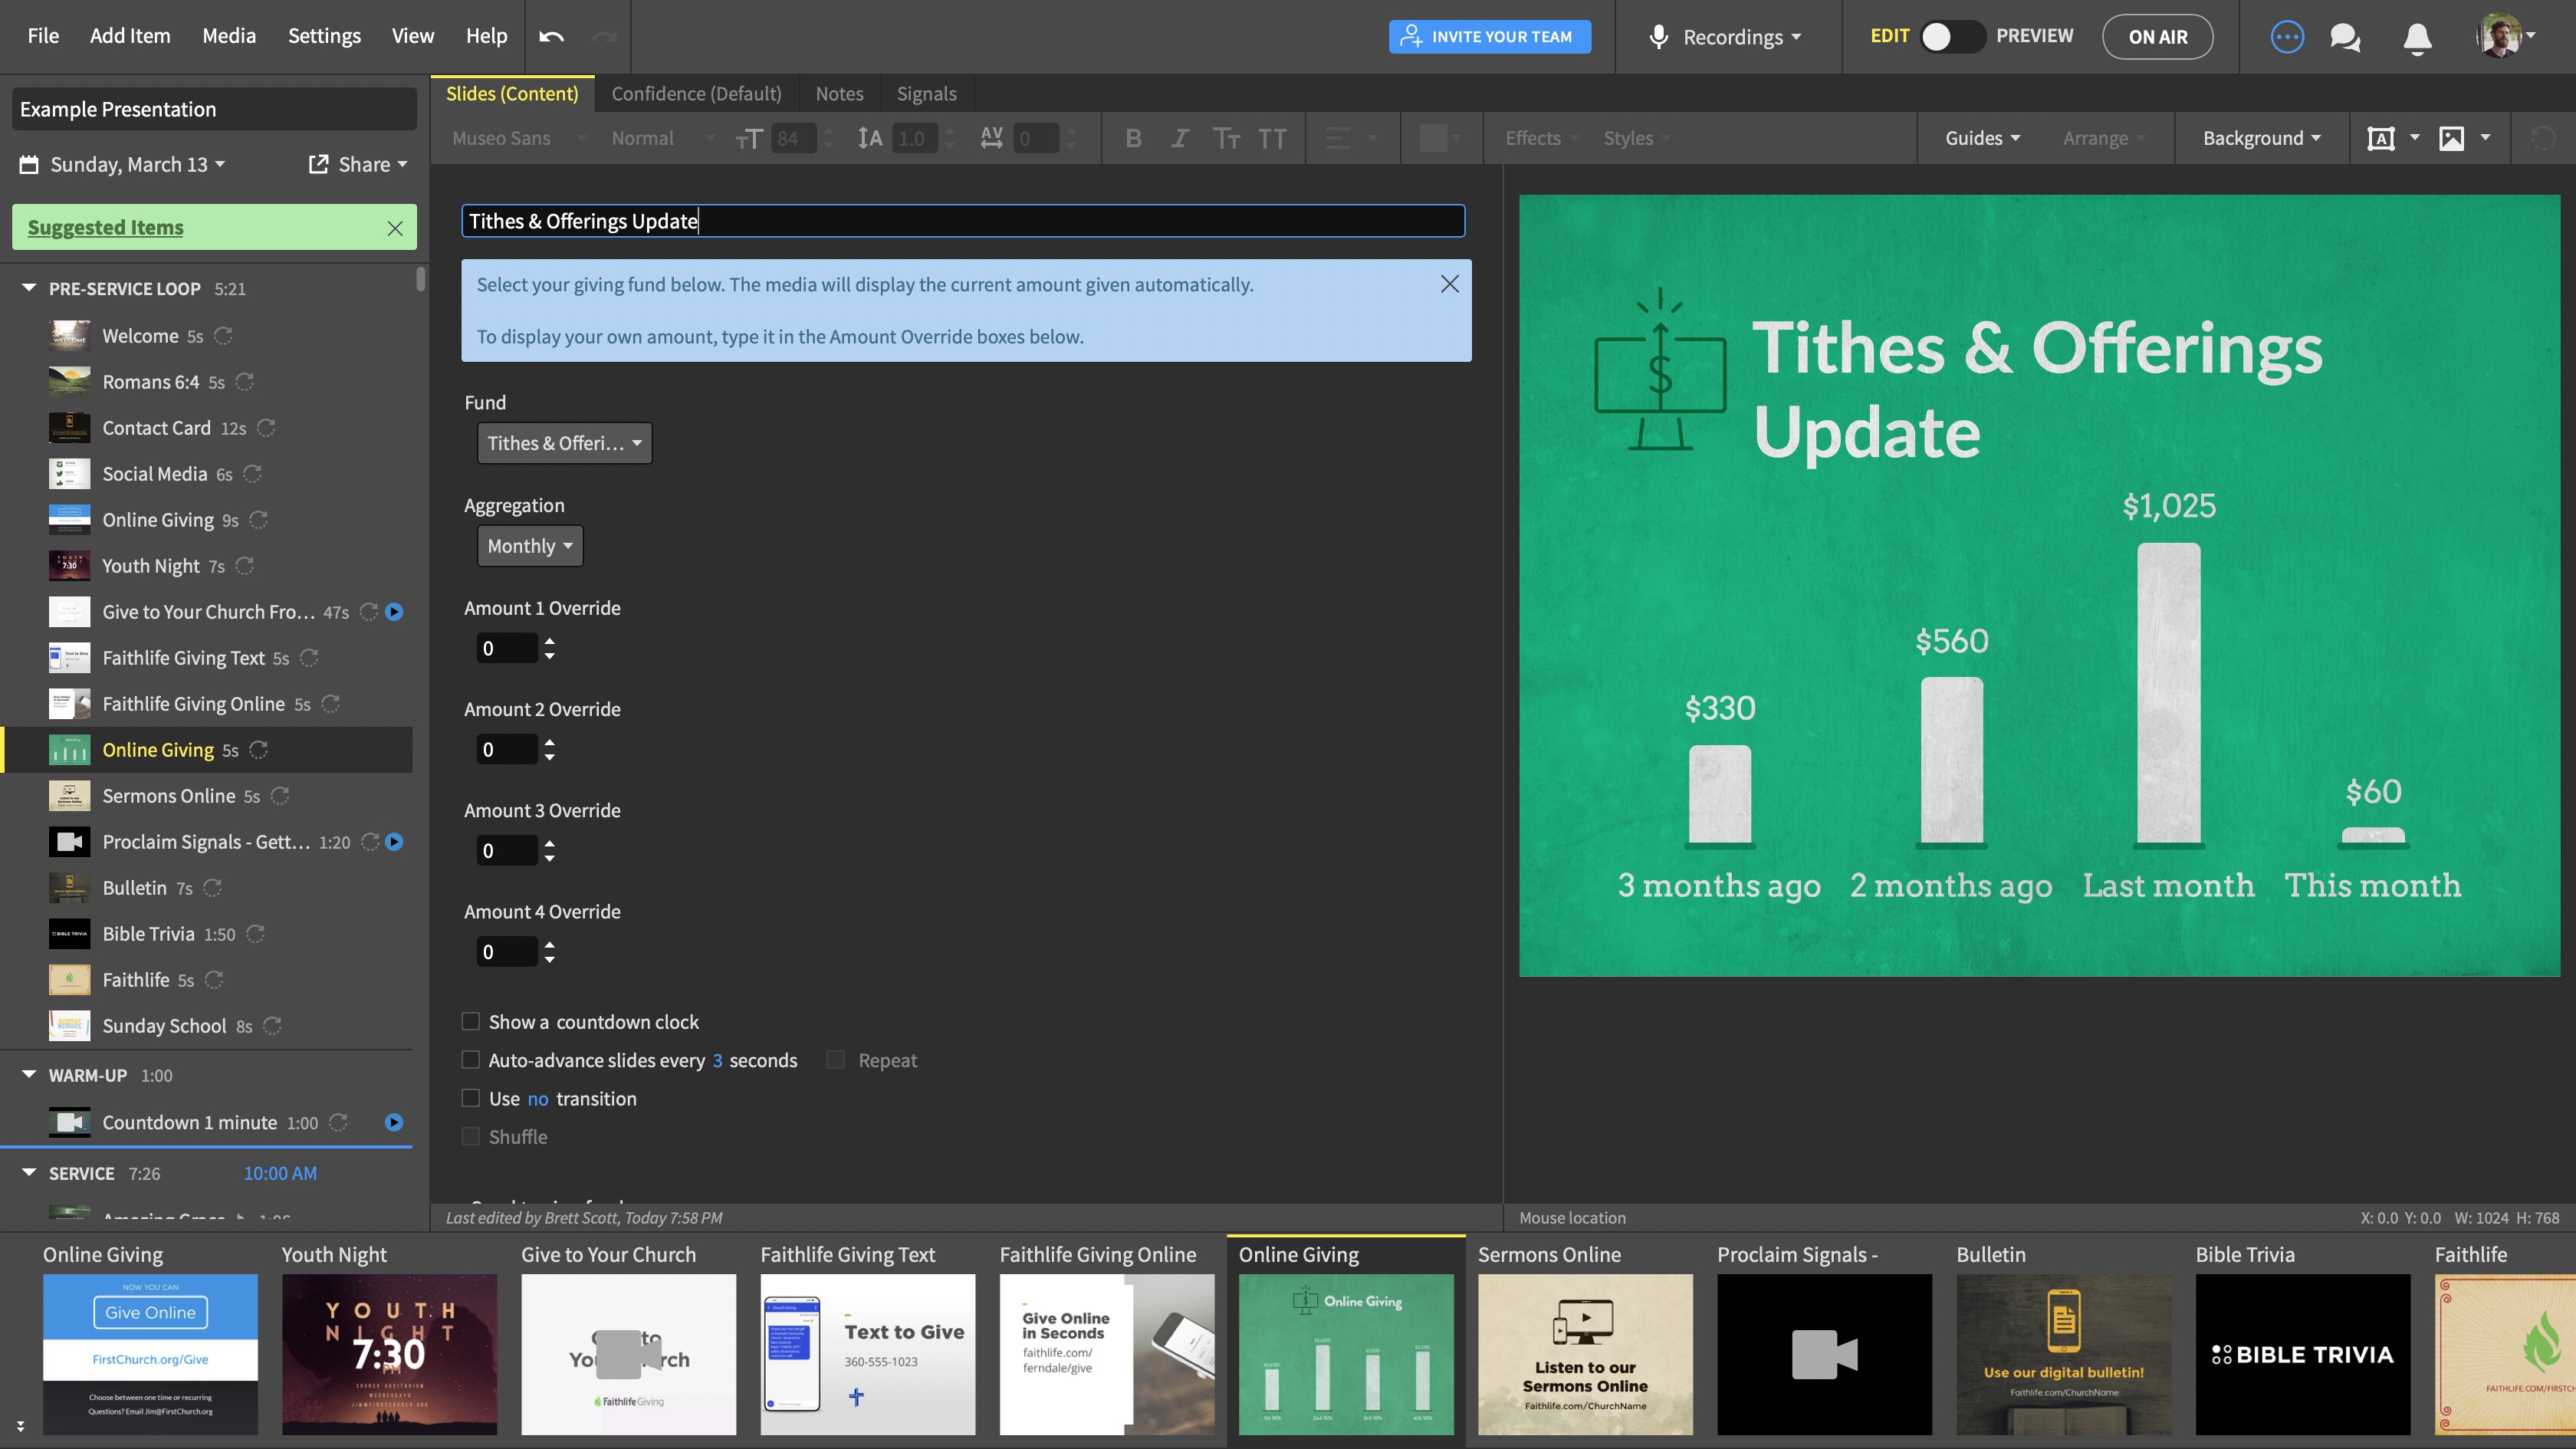Click the insert image icon
Image resolution: width=2576 pixels, height=1449 pixels.
2452,138
